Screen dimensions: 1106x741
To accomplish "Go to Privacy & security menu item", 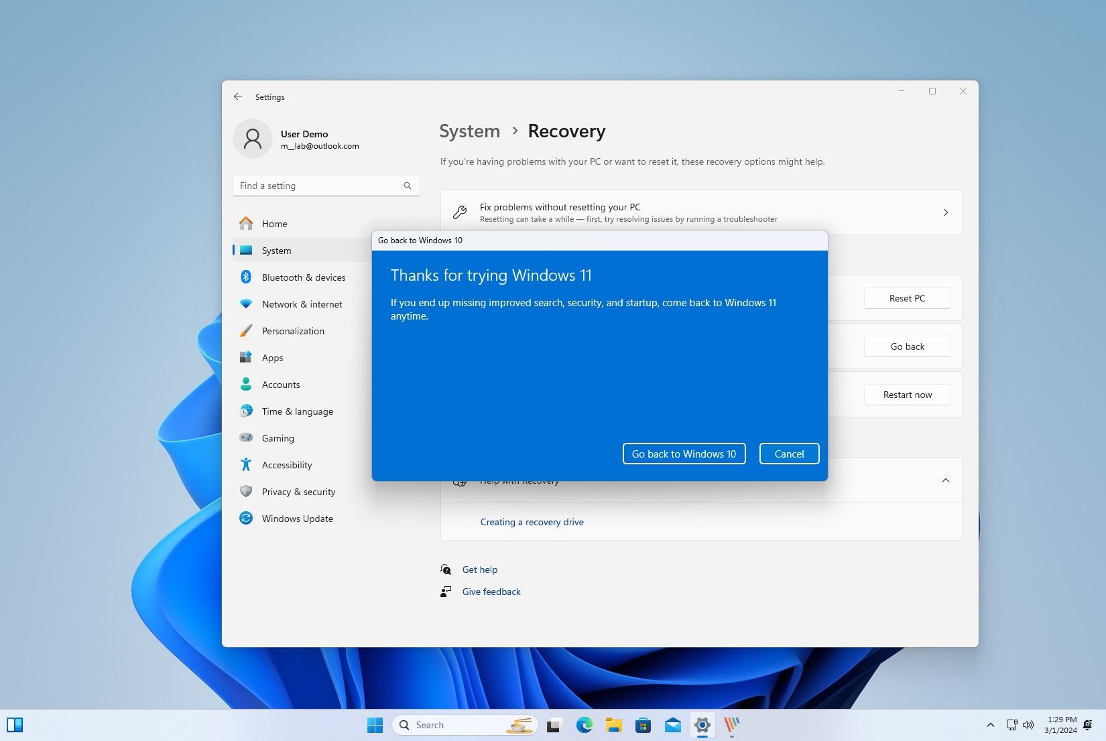I will [x=298, y=492].
